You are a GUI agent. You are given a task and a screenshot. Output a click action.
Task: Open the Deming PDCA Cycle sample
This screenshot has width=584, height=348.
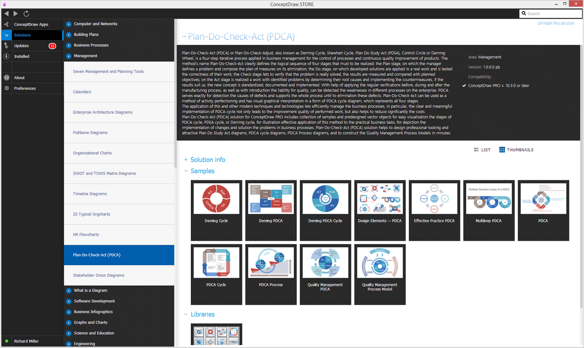pyautogui.click(x=325, y=210)
